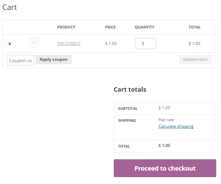The width and height of the screenshot is (221, 184).
Task: Click the Product column header
Action: point(66,27)
